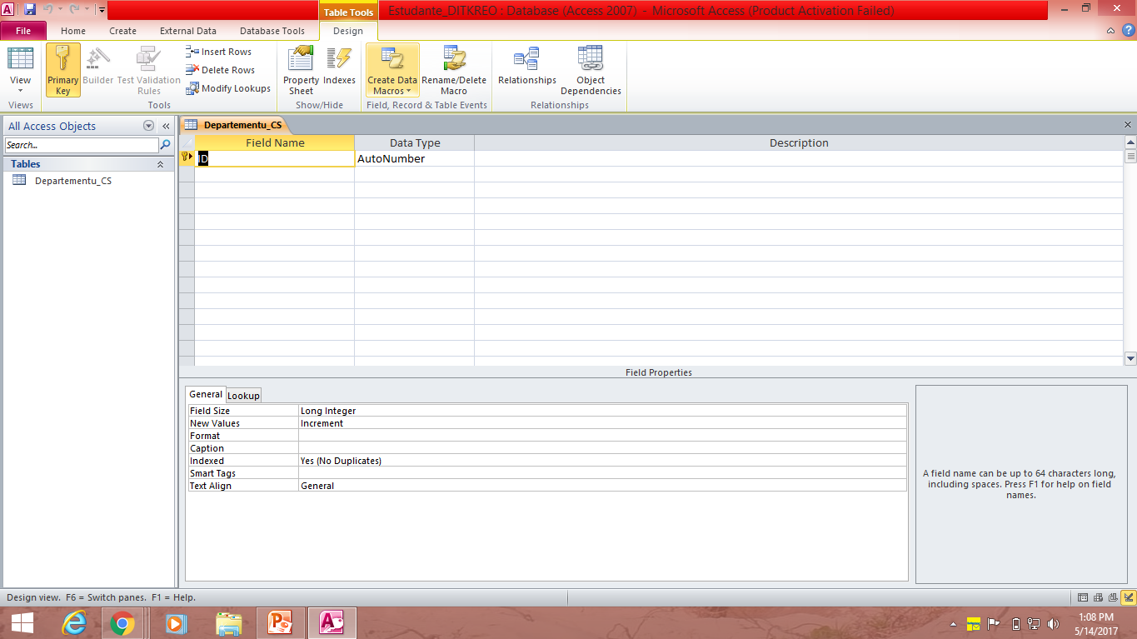
Task: Open Google Chrome from taskbar
Action: [x=122, y=623]
